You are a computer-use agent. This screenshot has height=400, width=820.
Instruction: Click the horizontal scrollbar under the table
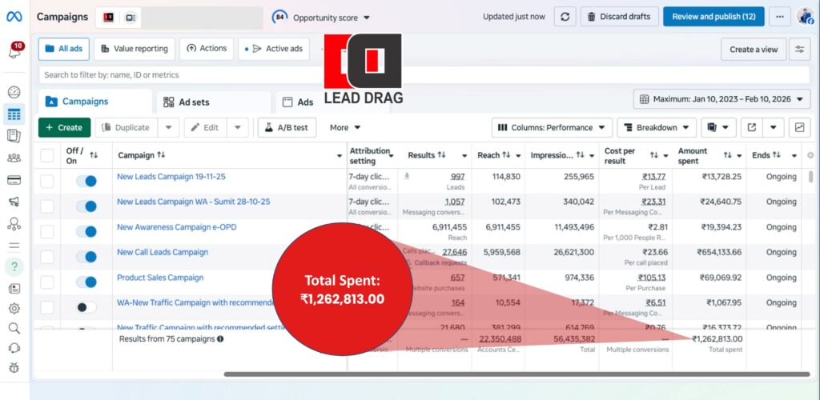(x=480, y=374)
